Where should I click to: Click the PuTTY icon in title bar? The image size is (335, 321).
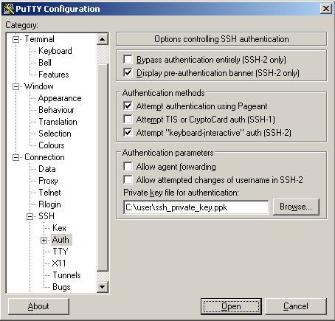(x=9, y=9)
